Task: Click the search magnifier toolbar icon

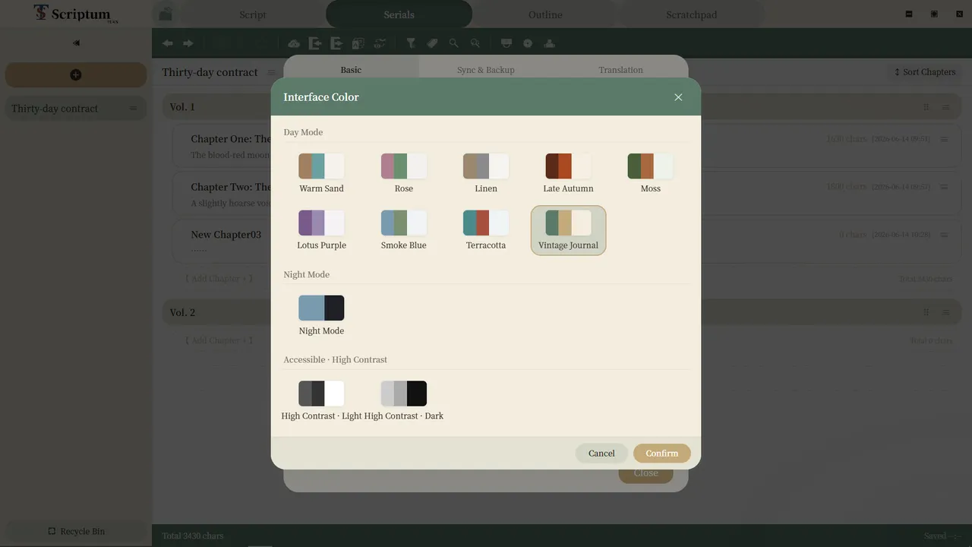Action: tap(453, 43)
